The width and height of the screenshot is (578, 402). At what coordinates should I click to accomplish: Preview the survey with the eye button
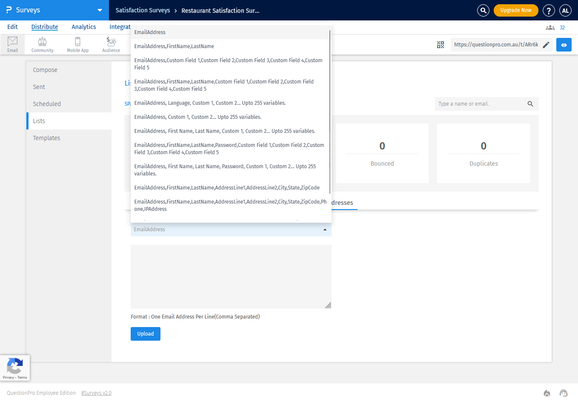coord(564,44)
